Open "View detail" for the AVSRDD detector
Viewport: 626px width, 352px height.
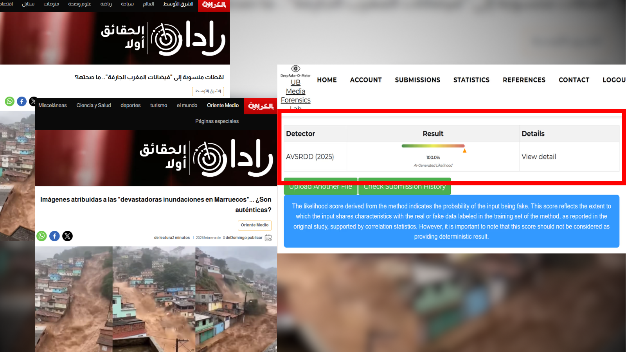538,157
